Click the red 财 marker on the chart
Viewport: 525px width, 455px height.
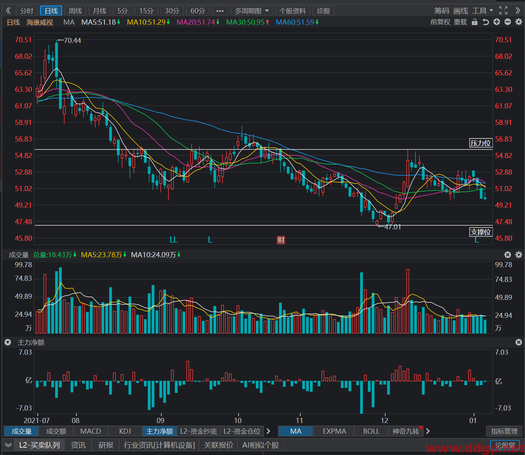[x=281, y=240]
